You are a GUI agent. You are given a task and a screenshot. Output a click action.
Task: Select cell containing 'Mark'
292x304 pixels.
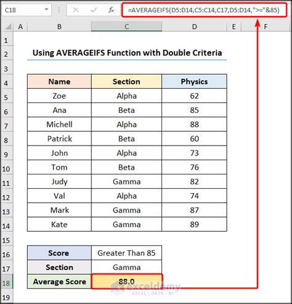click(59, 210)
